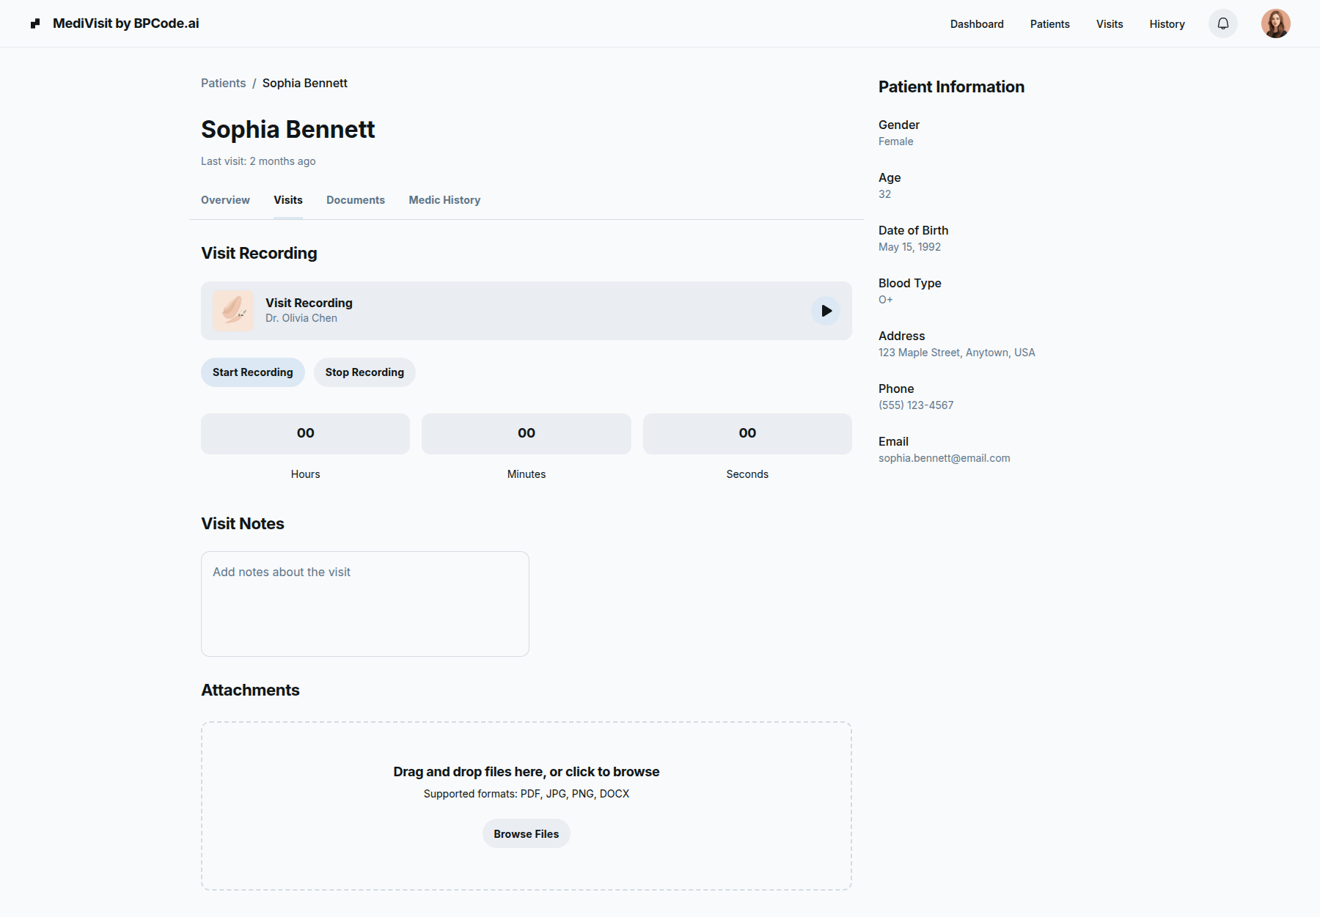
Task: Select the Visits tab
Action: click(288, 200)
